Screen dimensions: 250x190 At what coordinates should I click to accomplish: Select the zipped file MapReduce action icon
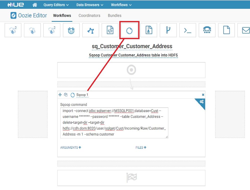[149, 30]
